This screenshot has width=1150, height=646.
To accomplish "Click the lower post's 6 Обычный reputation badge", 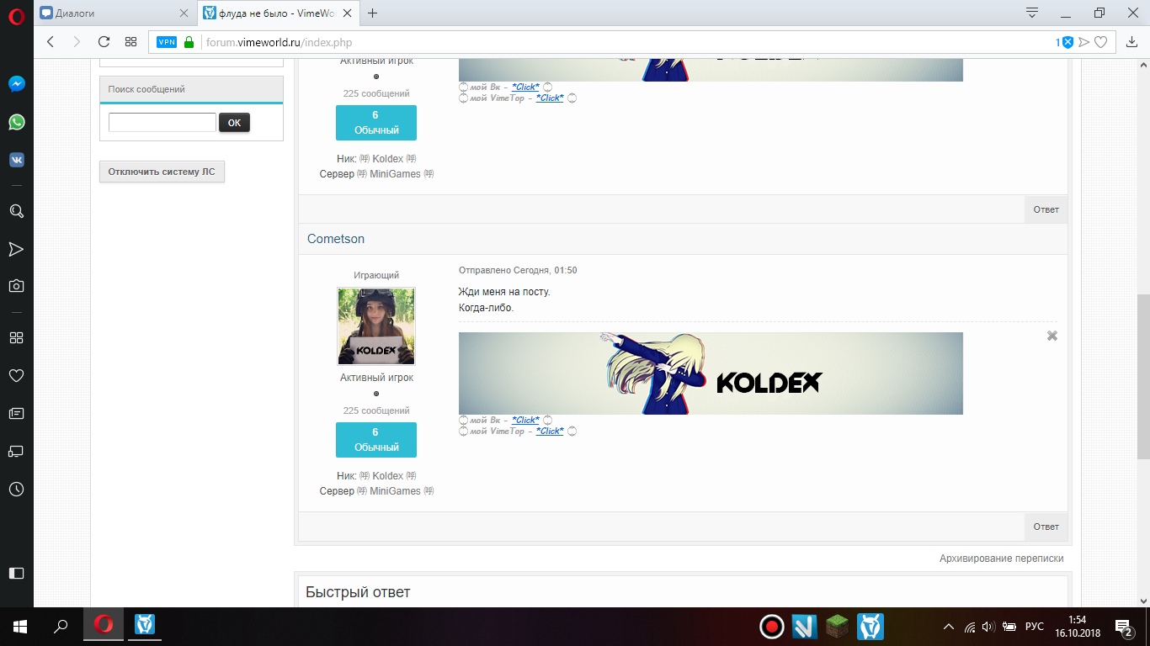I will (x=376, y=440).
